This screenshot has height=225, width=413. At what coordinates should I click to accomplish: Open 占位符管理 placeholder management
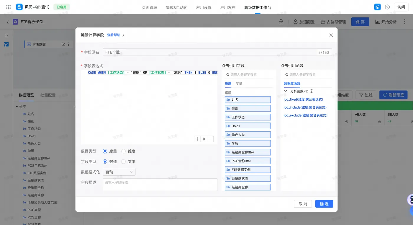(333, 22)
